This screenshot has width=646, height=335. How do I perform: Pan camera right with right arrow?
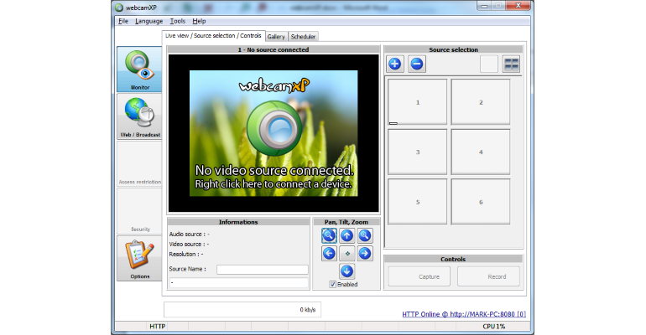pos(365,253)
